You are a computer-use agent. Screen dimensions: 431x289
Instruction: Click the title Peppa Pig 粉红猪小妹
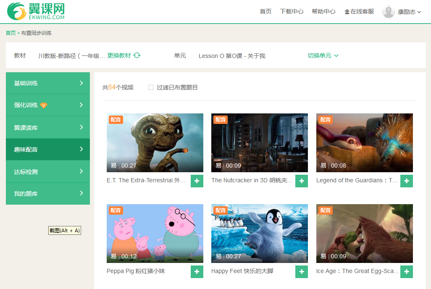136,271
